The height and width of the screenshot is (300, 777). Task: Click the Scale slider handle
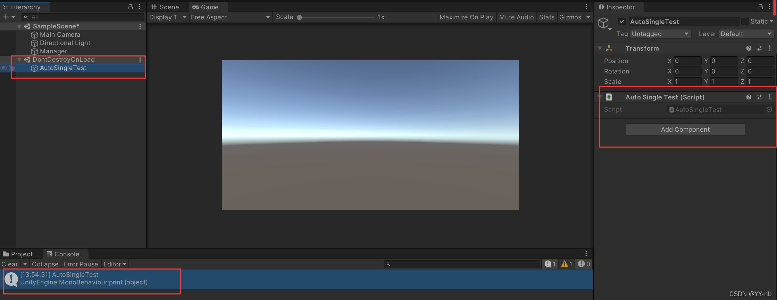tap(299, 17)
